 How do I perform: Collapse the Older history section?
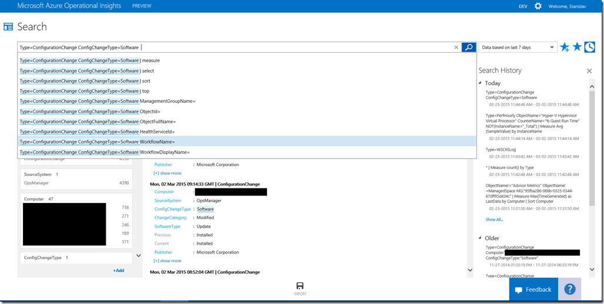(x=481, y=238)
